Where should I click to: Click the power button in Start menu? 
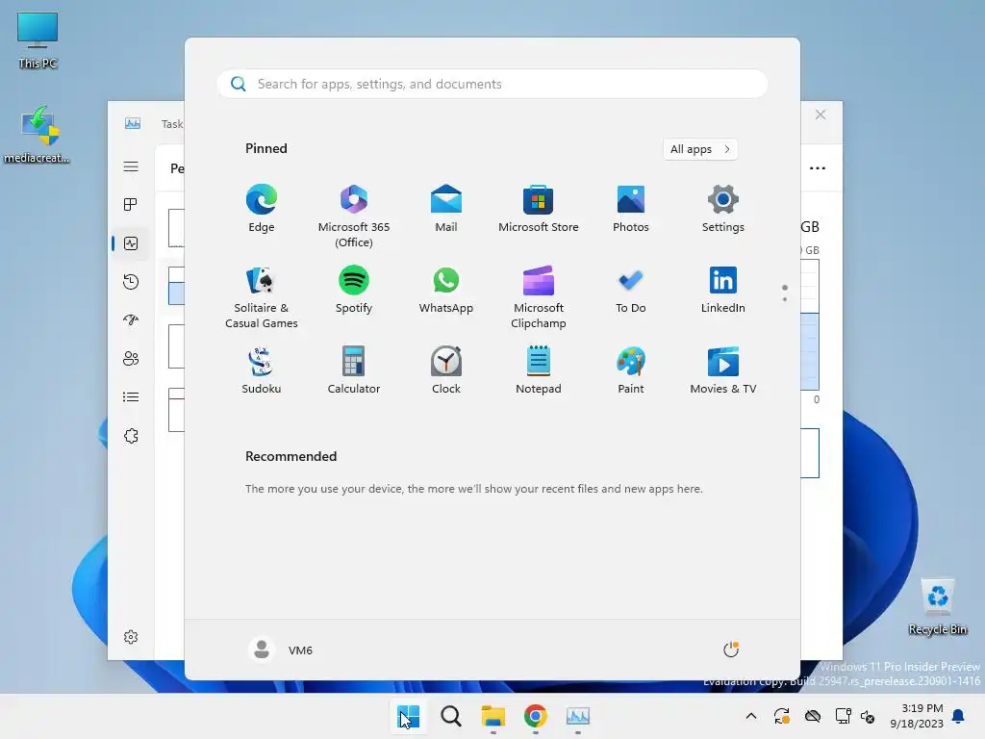click(731, 650)
